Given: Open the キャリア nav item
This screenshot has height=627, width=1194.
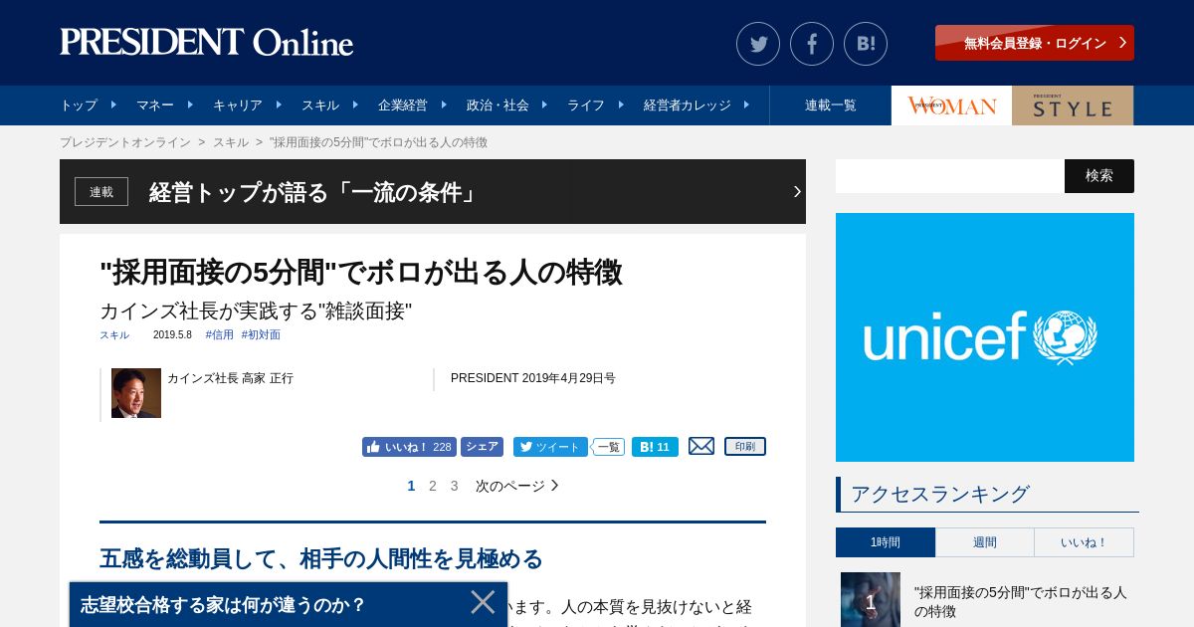Looking at the screenshot, I should (238, 105).
